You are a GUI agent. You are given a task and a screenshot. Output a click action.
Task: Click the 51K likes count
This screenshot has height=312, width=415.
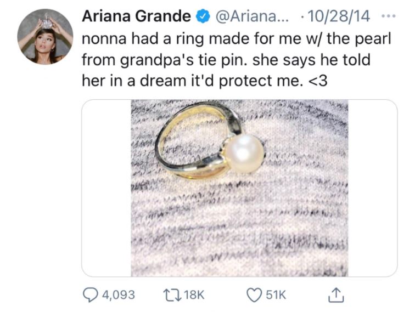(x=276, y=295)
